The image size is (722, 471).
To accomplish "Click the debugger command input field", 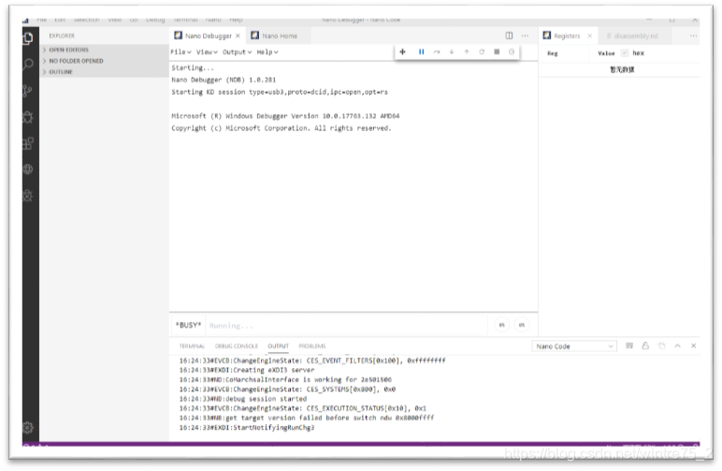I will coord(346,325).
